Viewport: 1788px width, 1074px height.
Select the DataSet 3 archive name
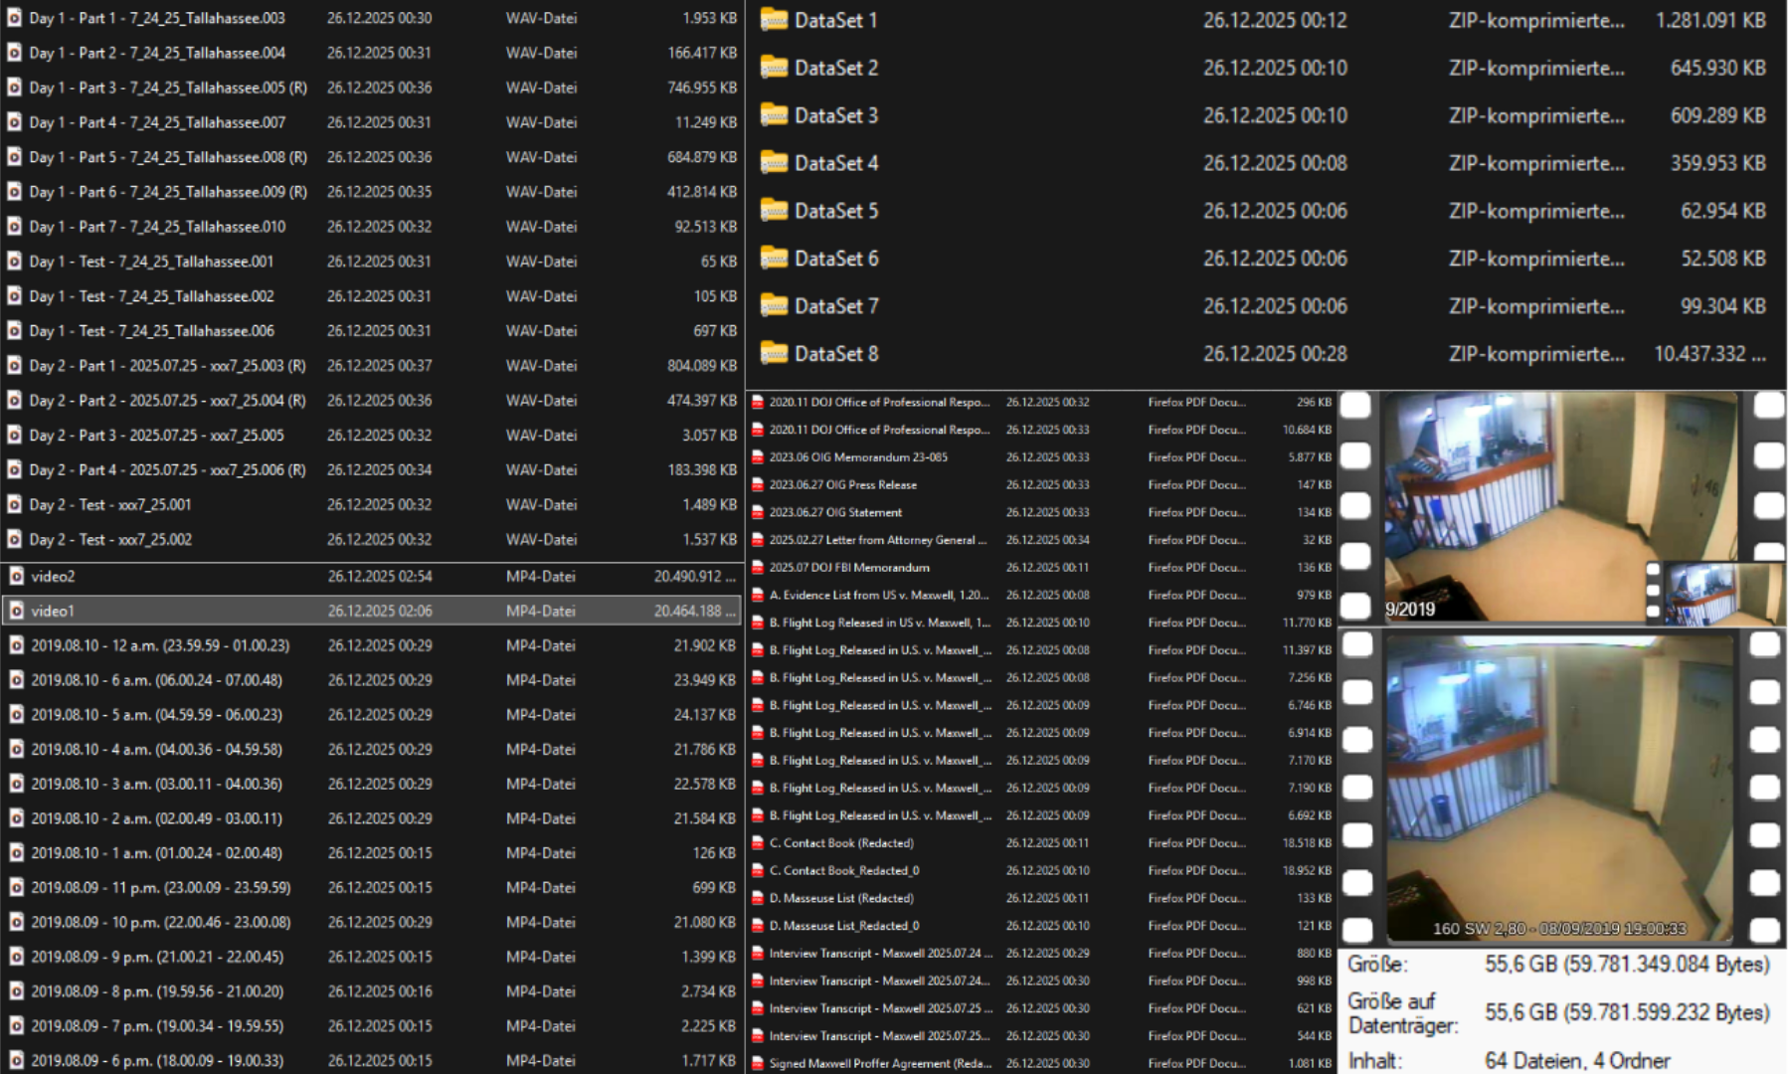tap(835, 115)
